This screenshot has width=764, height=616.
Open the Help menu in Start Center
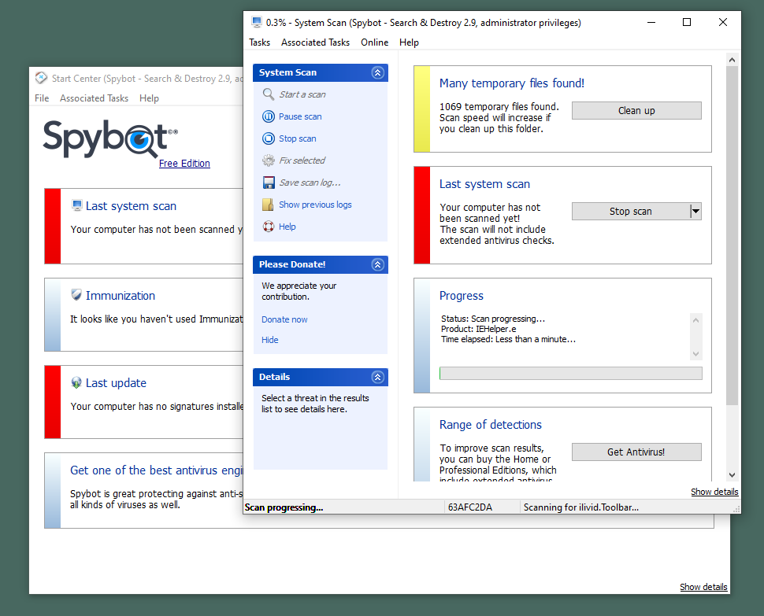[149, 98]
